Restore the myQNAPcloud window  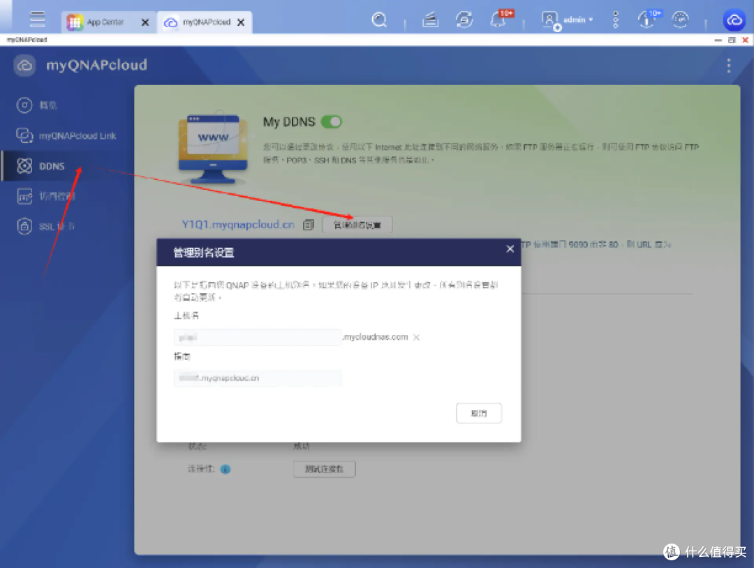(x=732, y=40)
